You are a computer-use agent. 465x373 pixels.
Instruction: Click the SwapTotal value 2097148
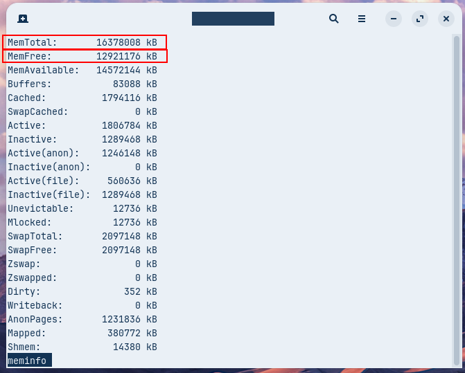coord(121,236)
